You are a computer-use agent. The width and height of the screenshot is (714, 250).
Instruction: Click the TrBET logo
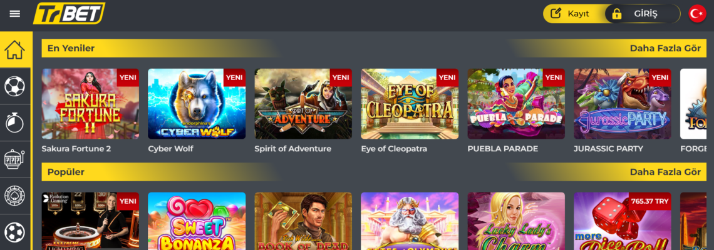(70, 13)
